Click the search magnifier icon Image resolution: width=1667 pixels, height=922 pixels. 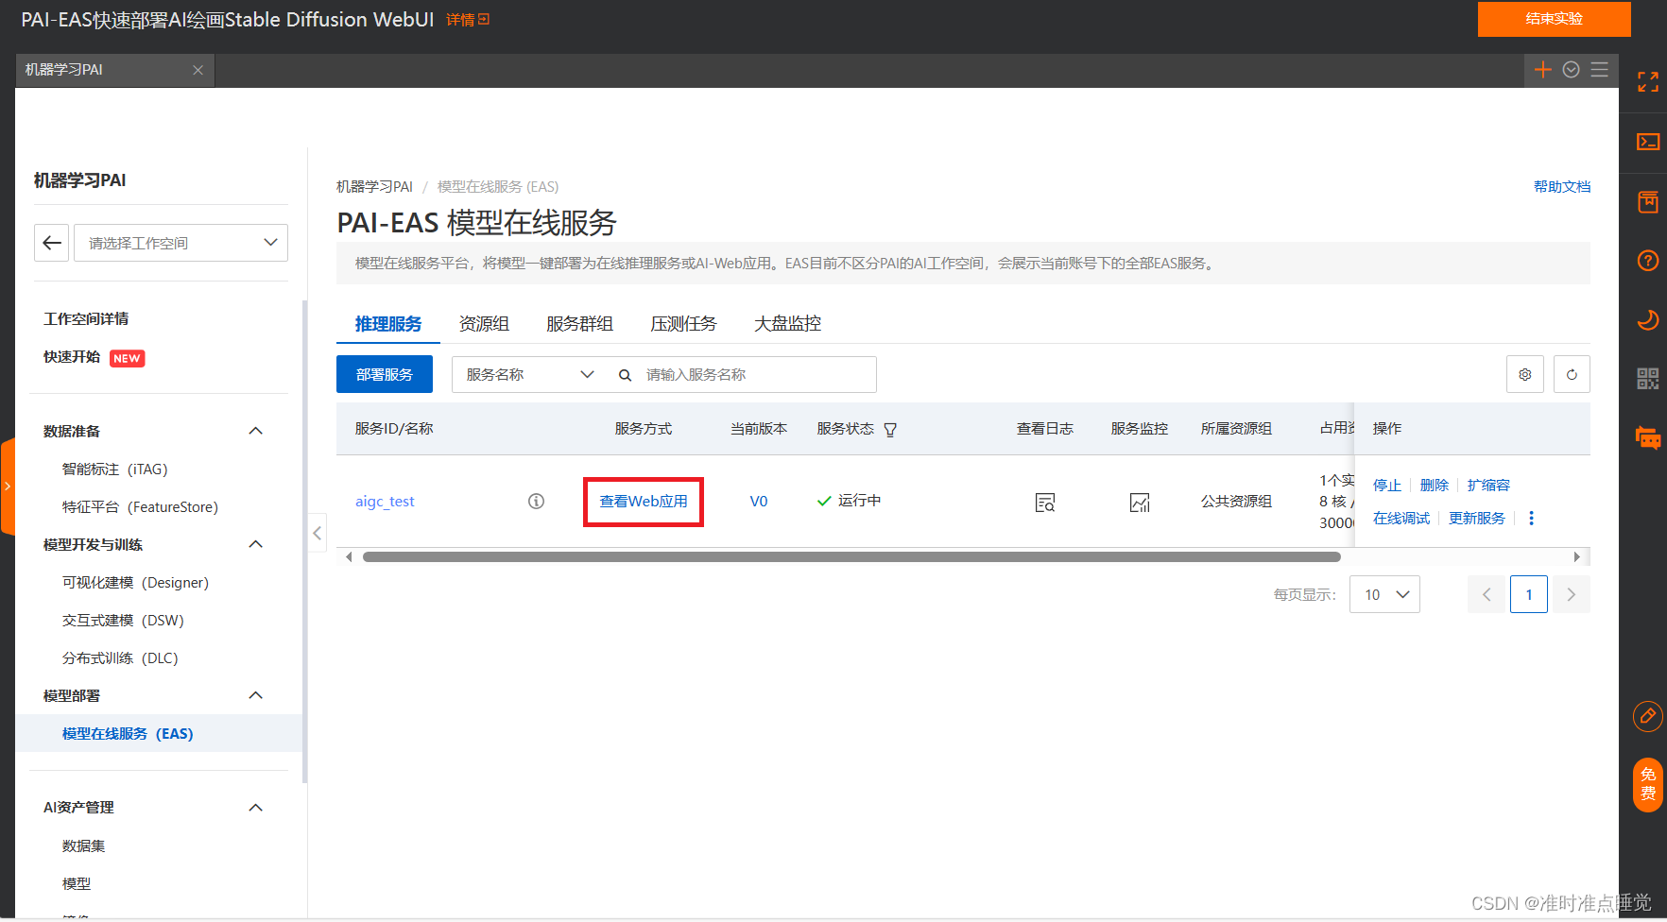[625, 375]
